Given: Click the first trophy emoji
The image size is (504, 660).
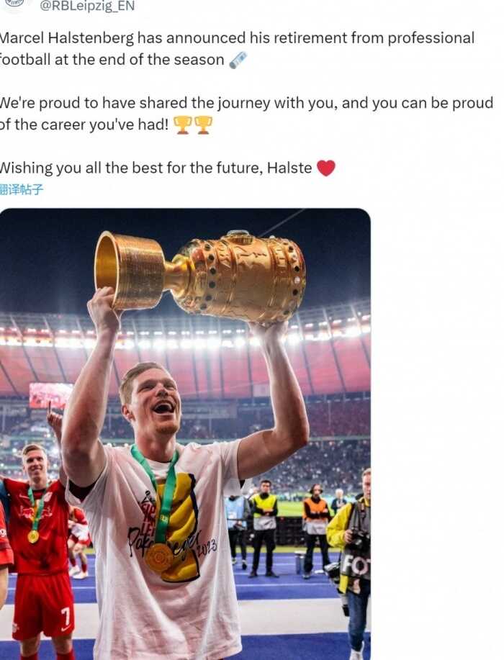Looking at the screenshot, I should click(x=182, y=125).
